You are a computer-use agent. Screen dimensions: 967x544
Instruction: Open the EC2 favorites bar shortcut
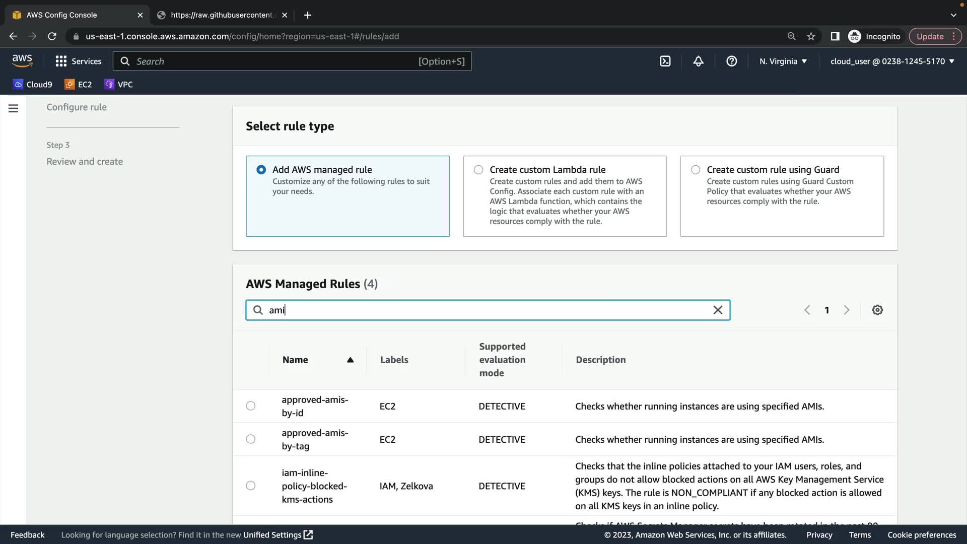(x=79, y=84)
